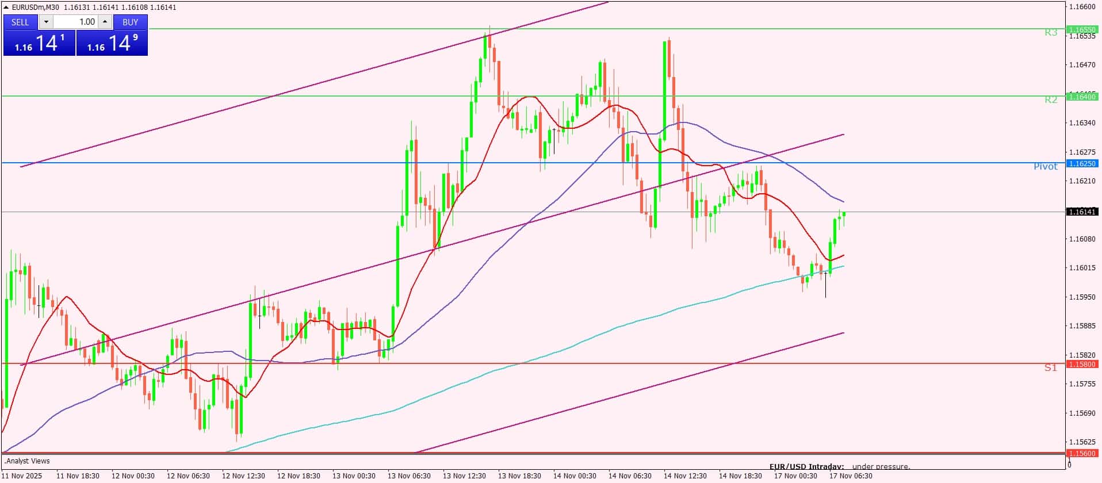1102x483 pixels.
Task: Click the Pivot level label
Action: [x=1046, y=167]
